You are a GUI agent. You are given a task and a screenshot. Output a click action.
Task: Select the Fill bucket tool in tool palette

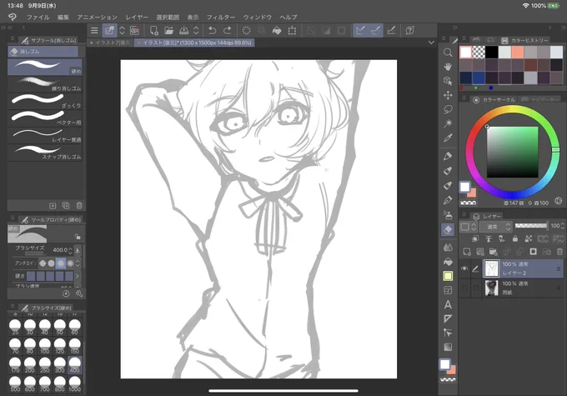448,262
